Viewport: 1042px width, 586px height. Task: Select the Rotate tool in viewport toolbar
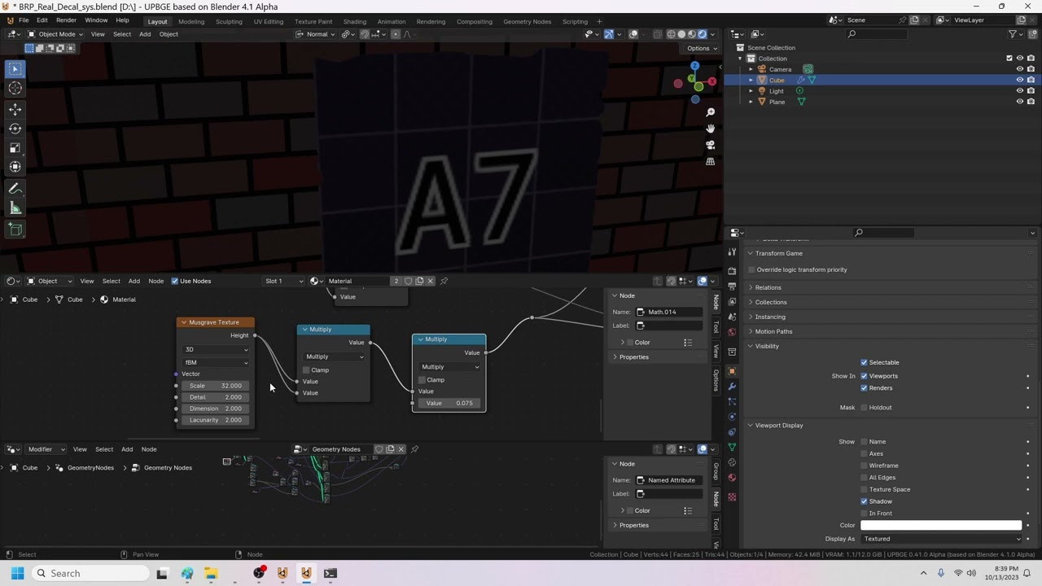point(15,129)
